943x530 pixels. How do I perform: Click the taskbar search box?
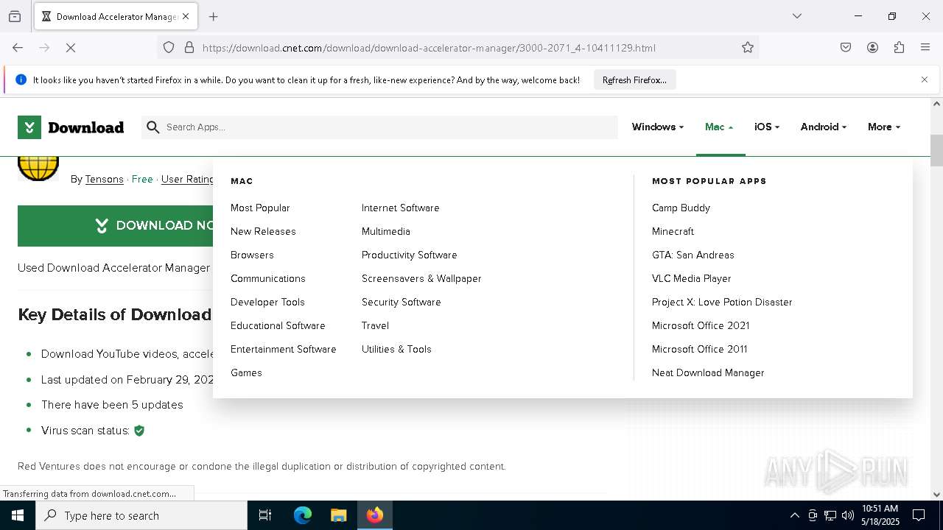(141, 515)
